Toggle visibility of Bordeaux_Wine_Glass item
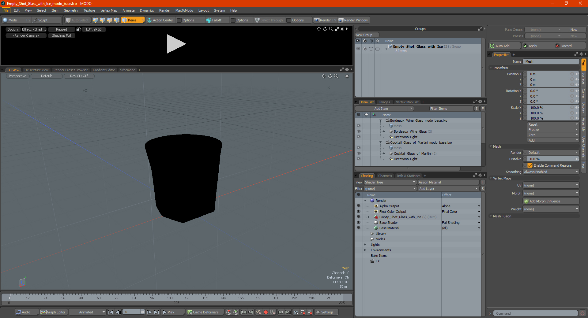The height and width of the screenshot is (318, 588). (359, 131)
